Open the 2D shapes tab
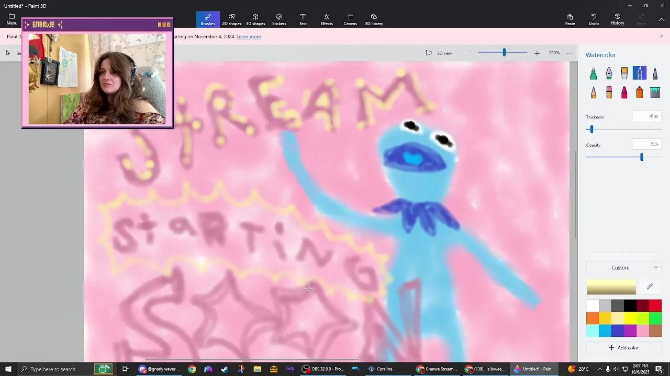Screen dimensions: 670x376 (x=232, y=19)
